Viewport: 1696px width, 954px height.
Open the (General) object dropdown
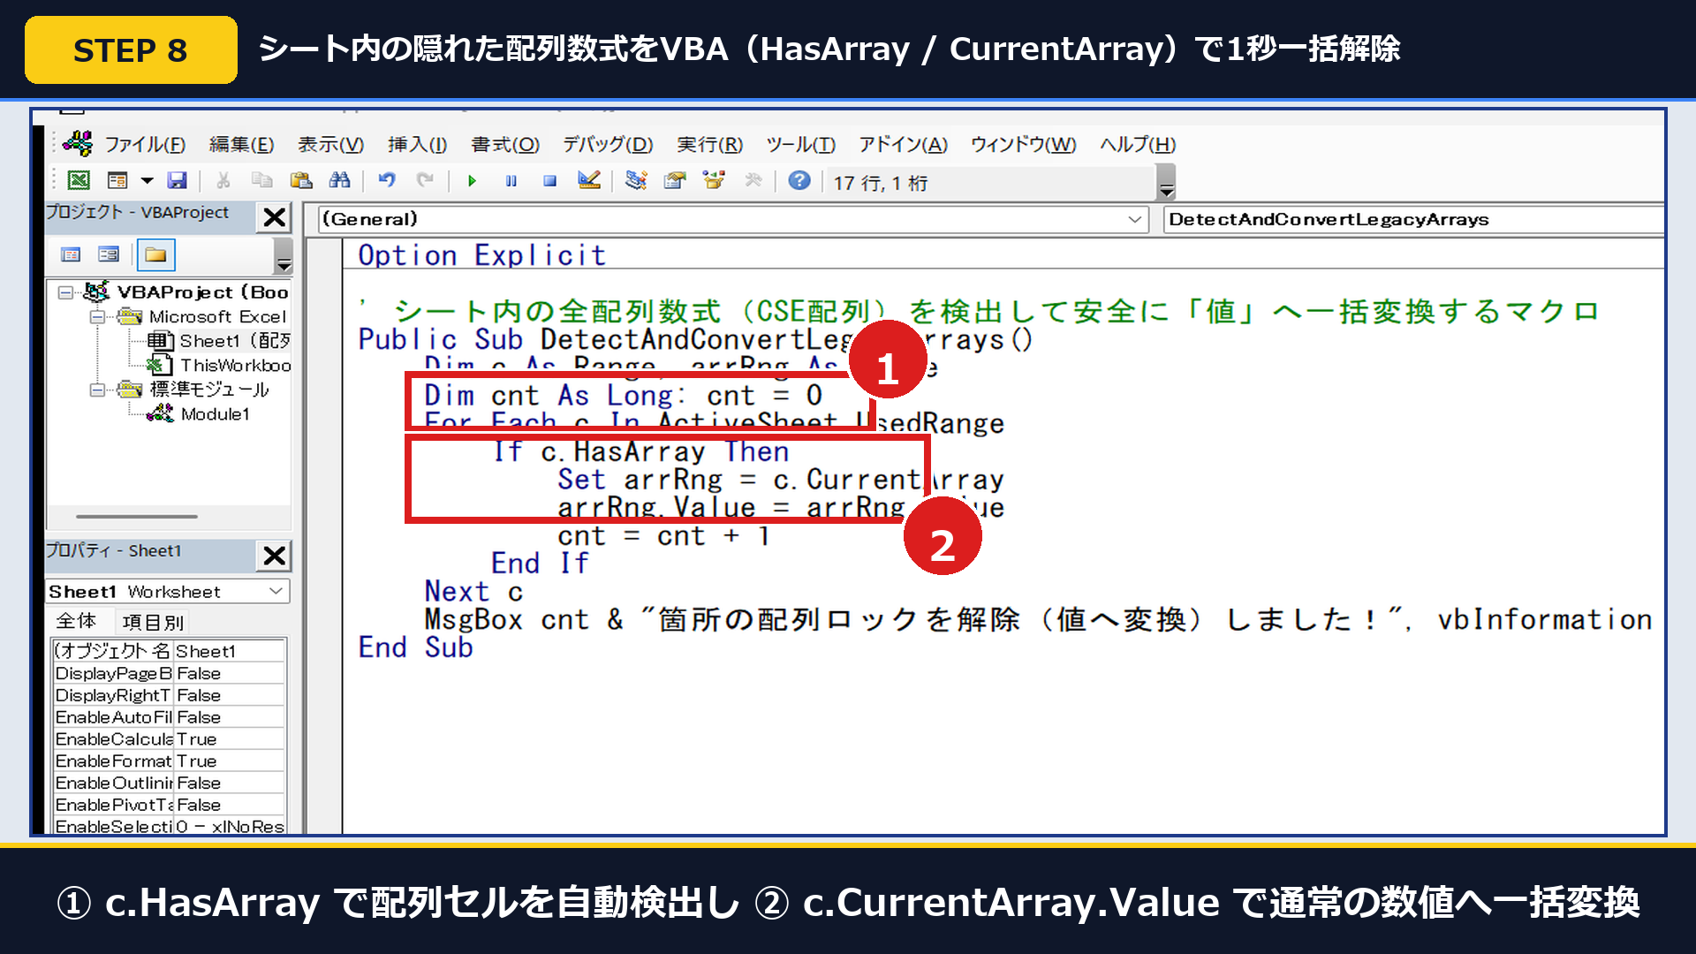[x=1135, y=219]
